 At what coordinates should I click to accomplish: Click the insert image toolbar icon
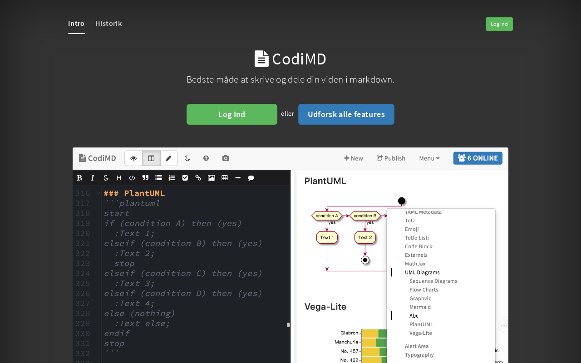(211, 178)
